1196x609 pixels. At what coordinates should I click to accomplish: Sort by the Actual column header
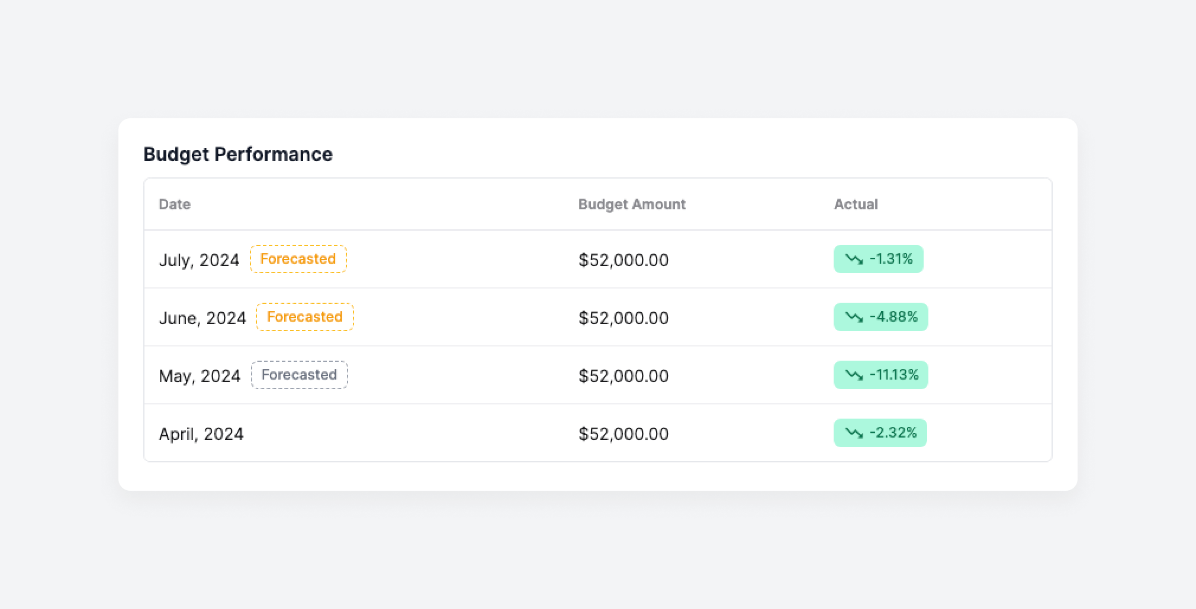click(x=856, y=204)
